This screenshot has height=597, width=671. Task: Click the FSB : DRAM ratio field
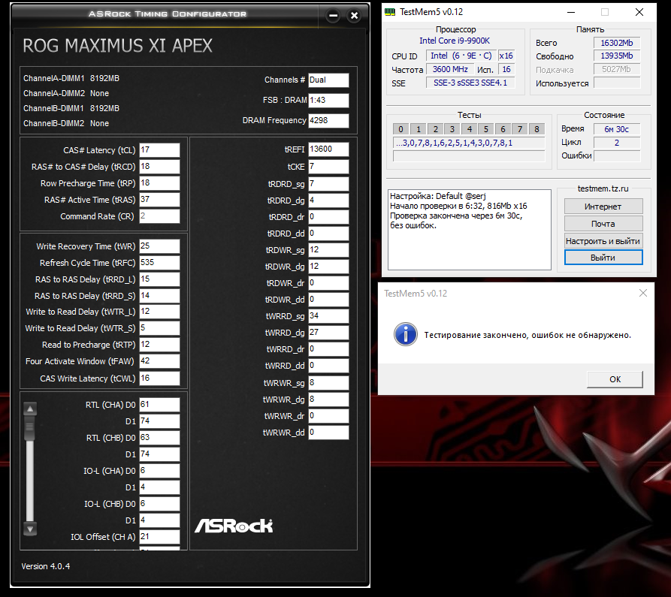328,100
